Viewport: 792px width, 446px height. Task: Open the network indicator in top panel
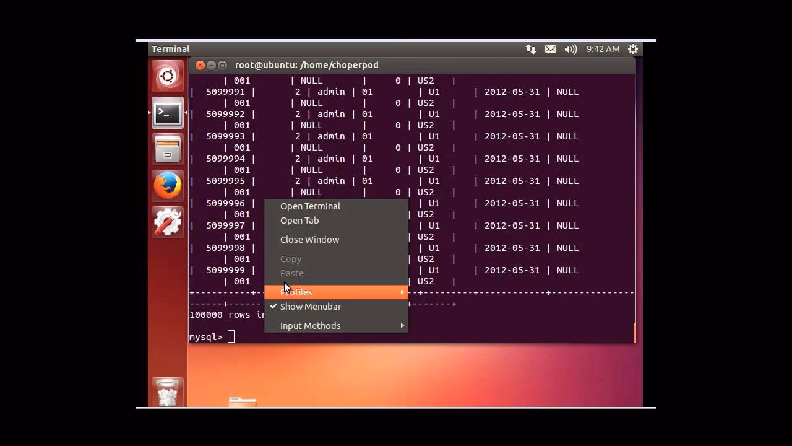pyautogui.click(x=531, y=49)
